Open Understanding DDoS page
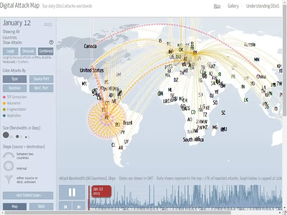Viewport: 287px width, 215px height. (263, 6)
